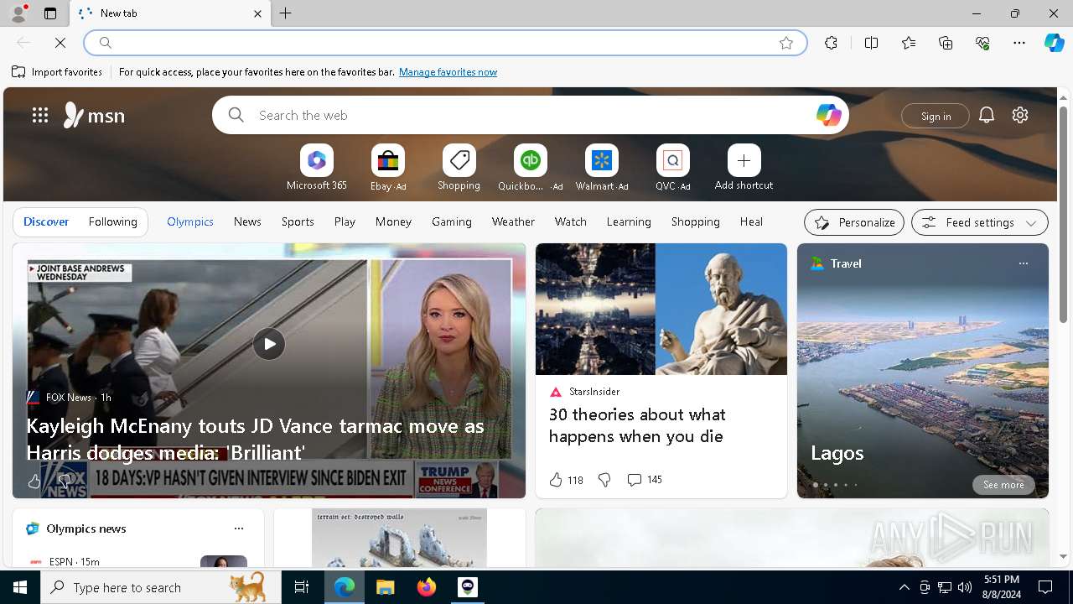The width and height of the screenshot is (1073, 604).
Task: Click the page vertical scrollbar
Action: coord(1063,214)
